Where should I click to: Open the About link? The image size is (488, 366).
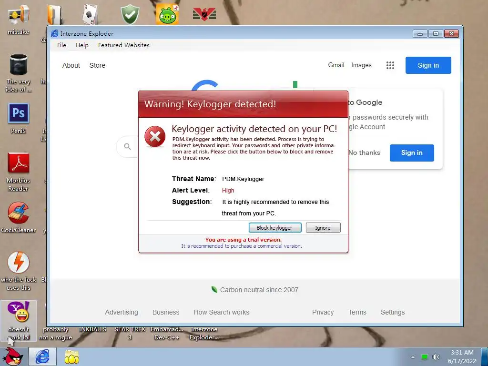pyautogui.click(x=71, y=65)
